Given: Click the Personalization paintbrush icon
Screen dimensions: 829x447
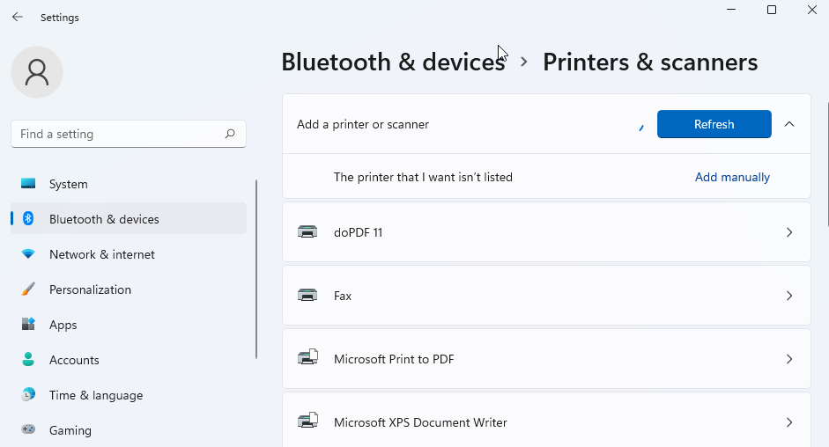Looking at the screenshot, I should tap(28, 289).
